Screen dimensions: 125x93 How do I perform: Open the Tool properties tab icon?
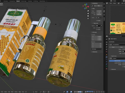click(x=107, y=39)
